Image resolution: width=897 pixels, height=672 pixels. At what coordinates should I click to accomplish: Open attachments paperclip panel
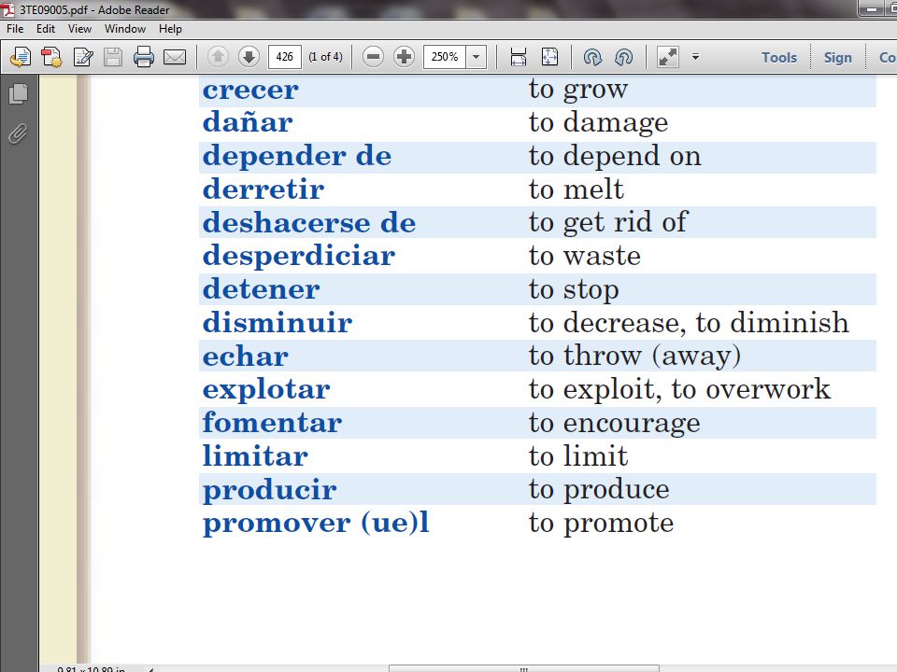point(19,134)
